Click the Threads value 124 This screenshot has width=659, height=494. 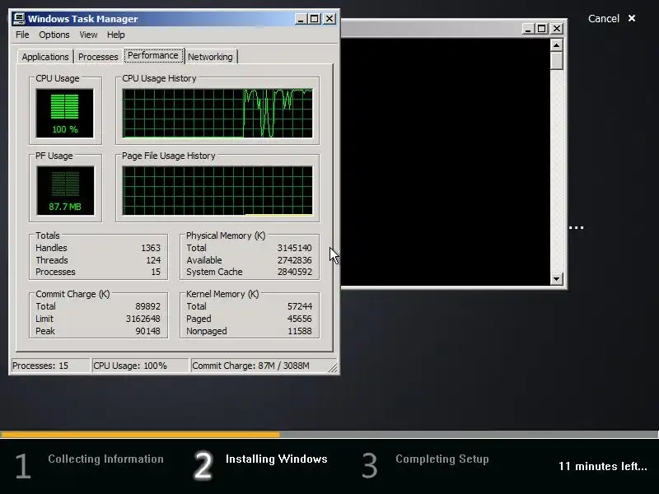[153, 260]
